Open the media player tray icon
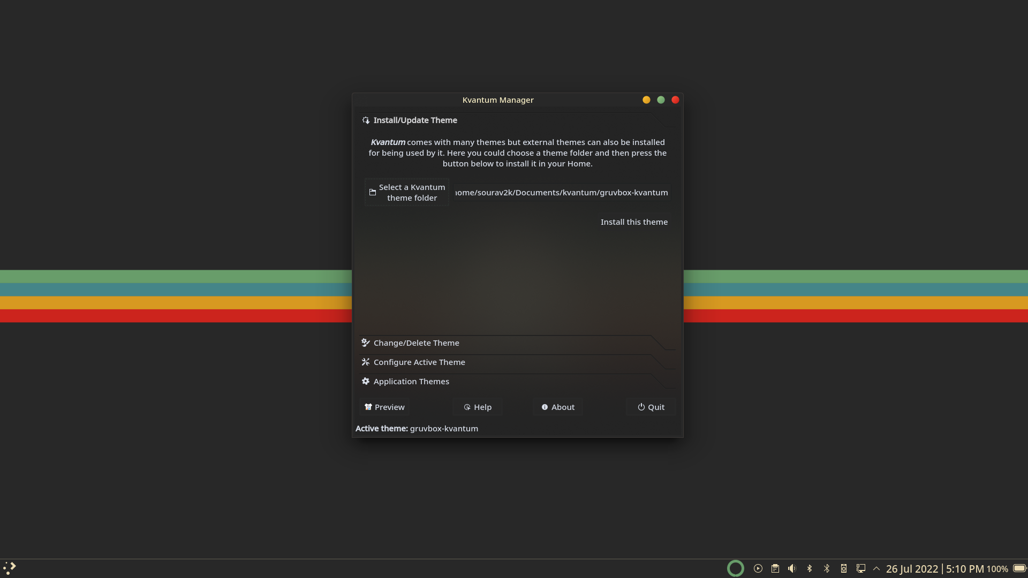1028x578 pixels. point(758,568)
